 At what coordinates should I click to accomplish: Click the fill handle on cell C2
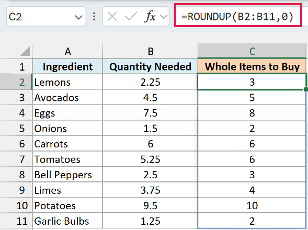point(306,89)
